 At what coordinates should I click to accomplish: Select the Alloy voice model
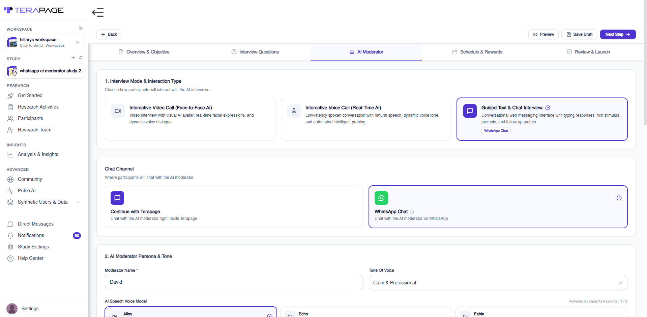click(x=191, y=312)
